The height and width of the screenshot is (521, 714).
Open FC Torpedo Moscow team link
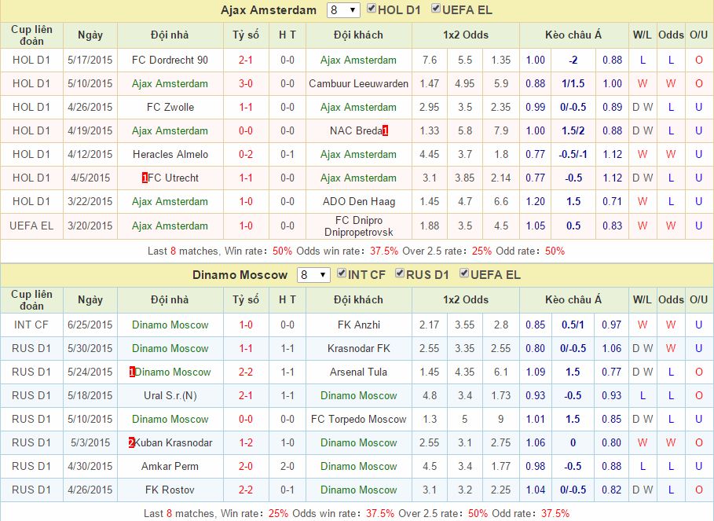[358, 420]
